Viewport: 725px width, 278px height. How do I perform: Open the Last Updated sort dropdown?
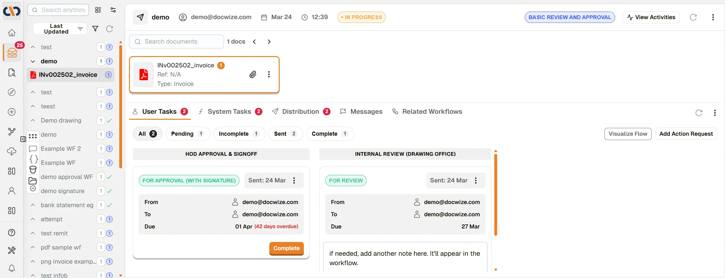tap(60, 29)
